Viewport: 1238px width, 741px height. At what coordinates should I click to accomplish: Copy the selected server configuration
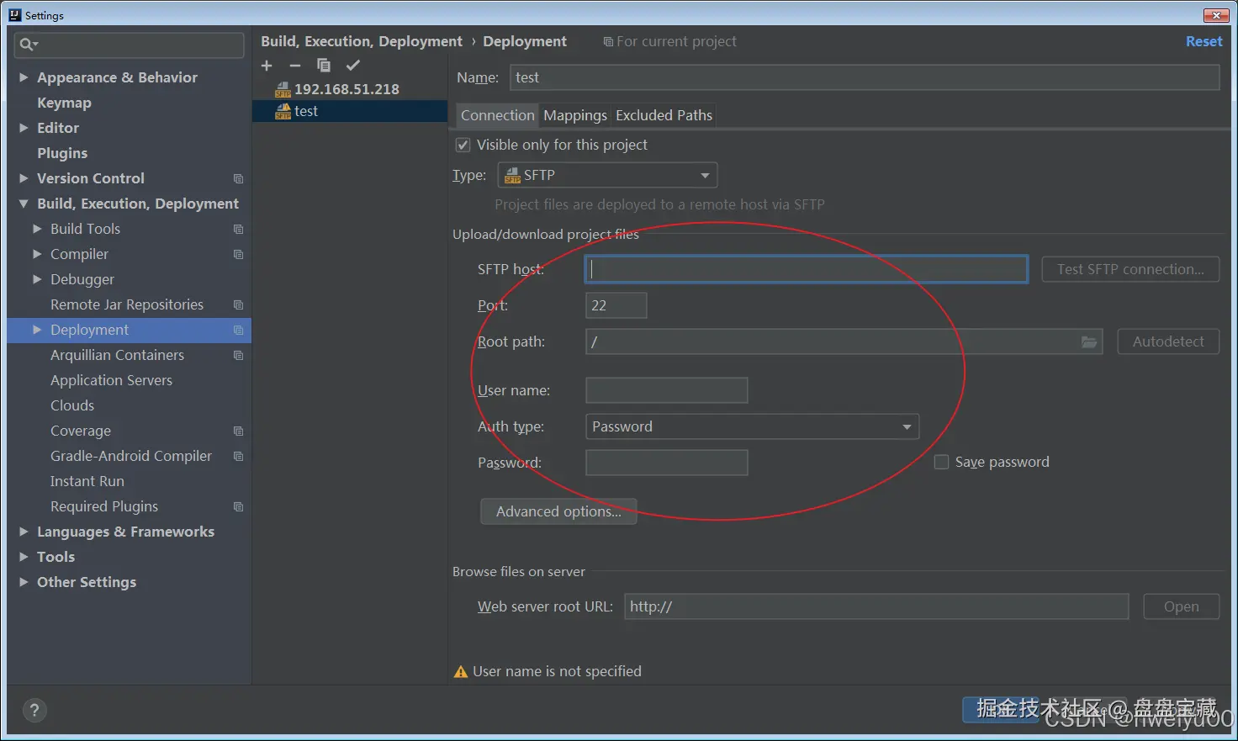(324, 66)
